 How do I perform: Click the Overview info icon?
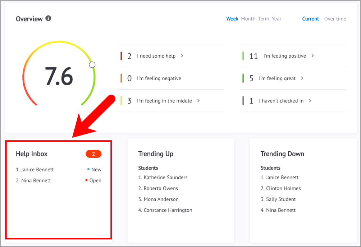[48, 18]
